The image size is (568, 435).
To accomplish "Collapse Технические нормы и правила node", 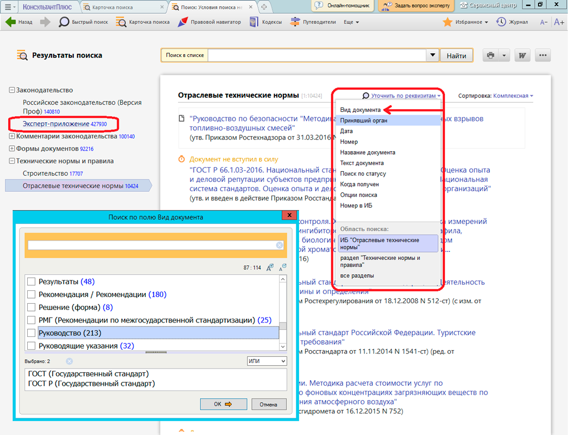I will [x=12, y=161].
